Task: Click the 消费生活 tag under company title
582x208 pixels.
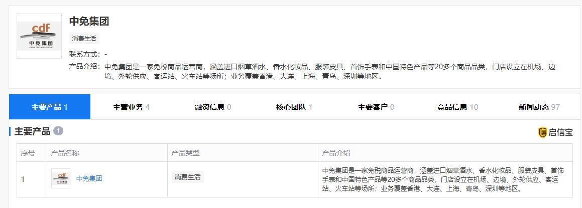Action: point(84,39)
